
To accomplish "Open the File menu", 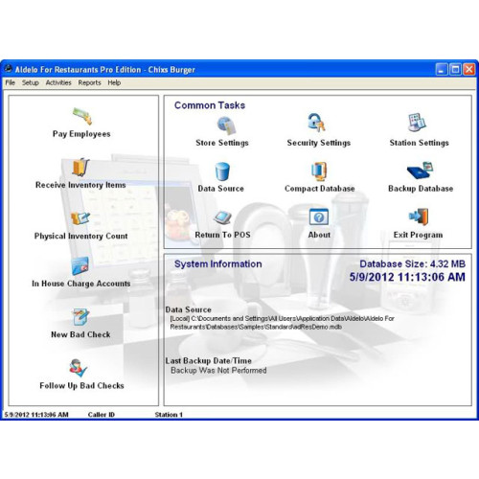I will point(11,82).
